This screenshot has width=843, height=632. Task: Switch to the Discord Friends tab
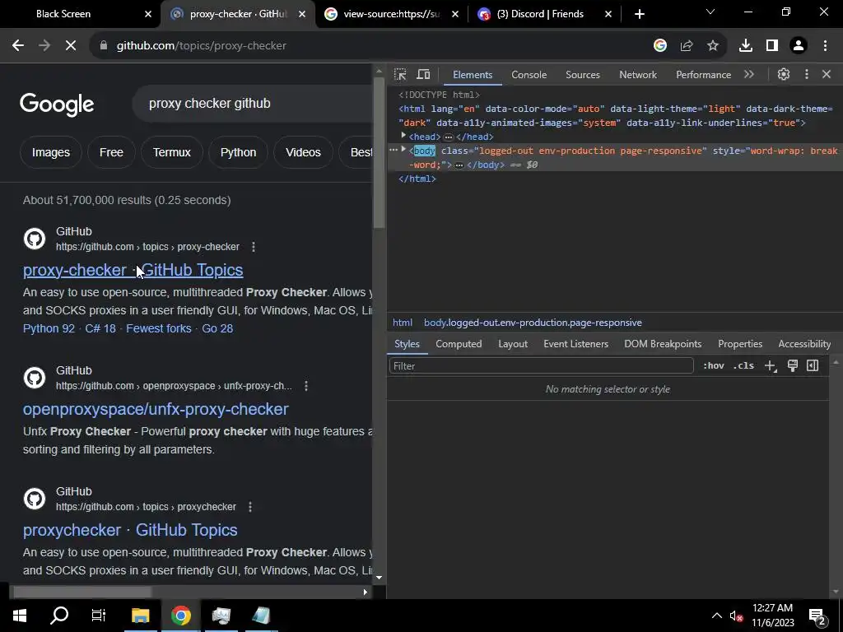540,14
